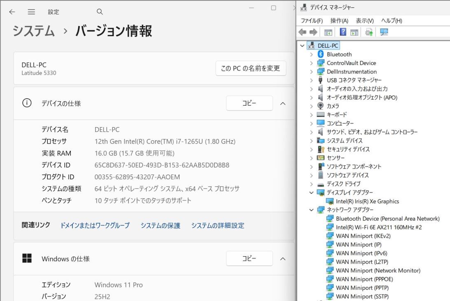Open the Settings navigation hamburger menu
The width and height of the screenshot is (450, 301).
pos(31,12)
